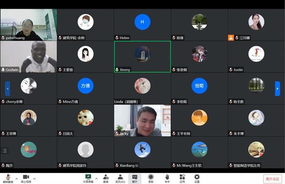
Task: Toggle the list icon at left edge
Action: [x=5, y=151]
